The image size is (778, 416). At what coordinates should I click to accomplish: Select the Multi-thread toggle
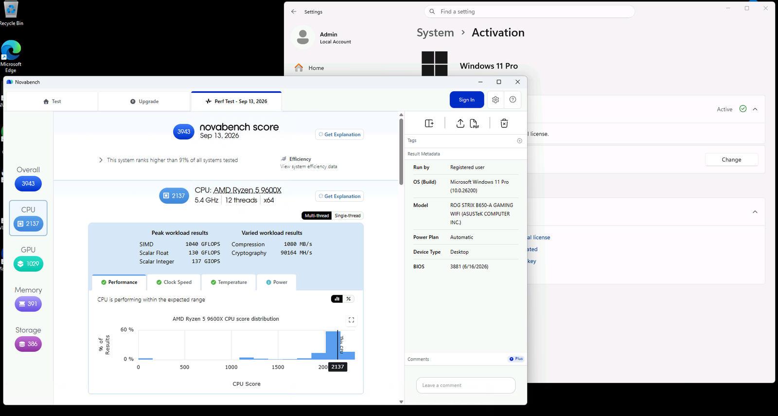tap(317, 215)
